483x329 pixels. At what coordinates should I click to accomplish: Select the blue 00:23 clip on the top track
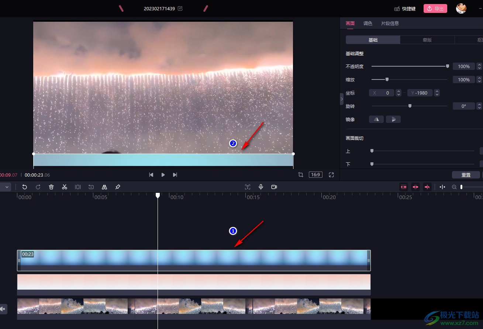coord(194,261)
